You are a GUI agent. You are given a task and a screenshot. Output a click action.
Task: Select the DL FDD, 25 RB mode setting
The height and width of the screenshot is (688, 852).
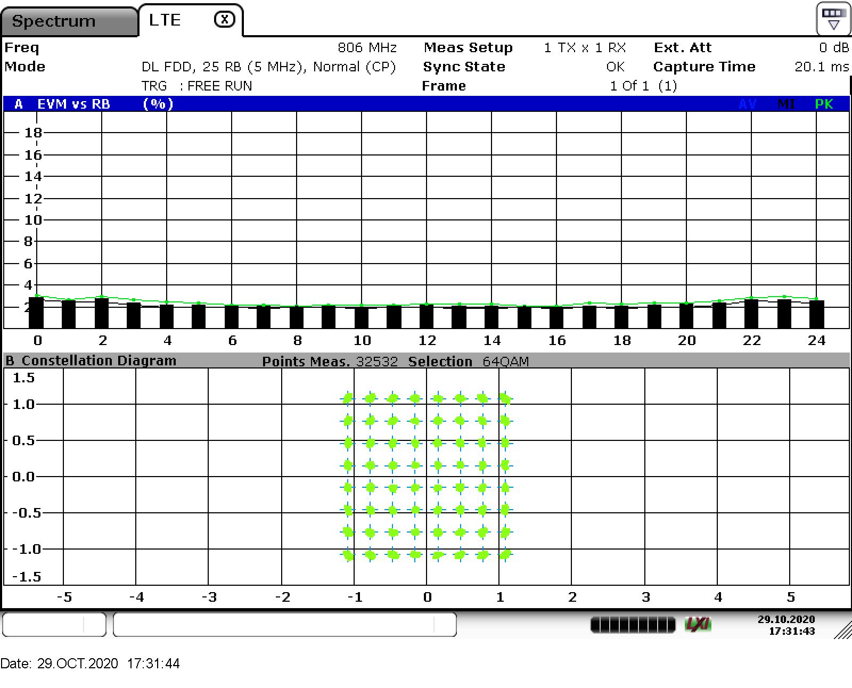click(x=269, y=67)
